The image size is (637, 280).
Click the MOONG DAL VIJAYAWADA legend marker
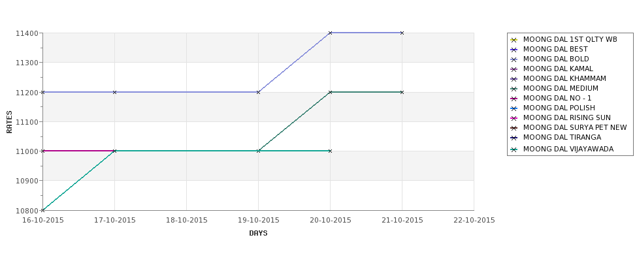pyautogui.click(x=514, y=149)
